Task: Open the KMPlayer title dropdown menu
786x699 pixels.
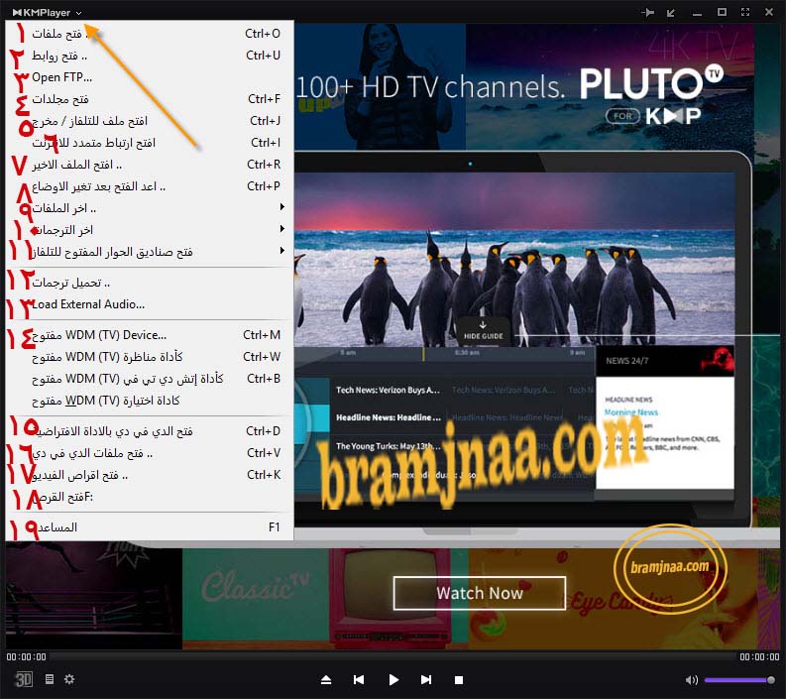Action: point(47,13)
